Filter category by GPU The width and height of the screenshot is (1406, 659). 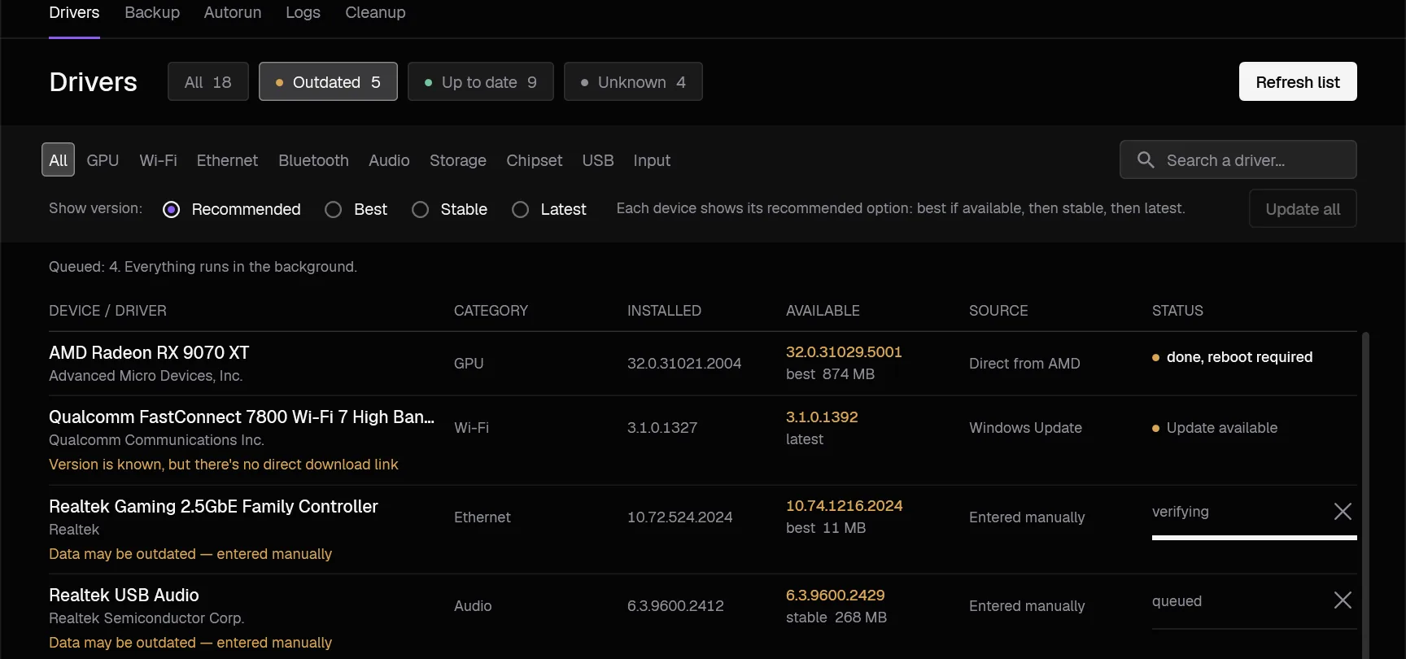[103, 160]
